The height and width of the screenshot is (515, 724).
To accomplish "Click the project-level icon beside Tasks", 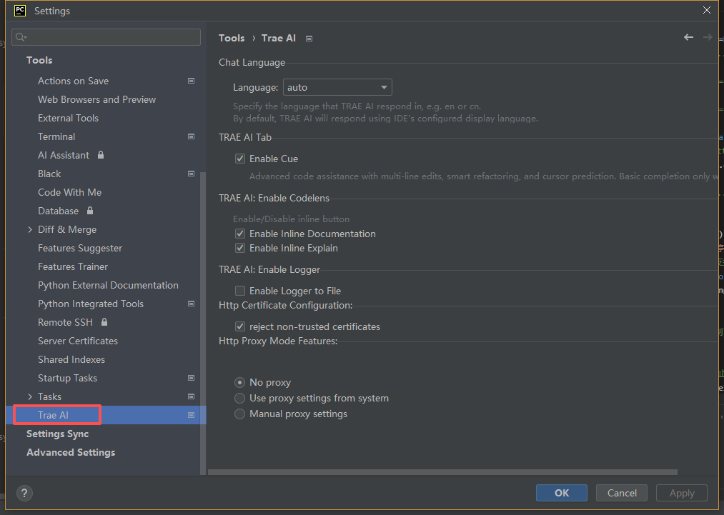I will (x=191, y=396).
